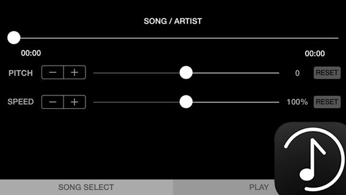Tap the Play button

(259, 187)
